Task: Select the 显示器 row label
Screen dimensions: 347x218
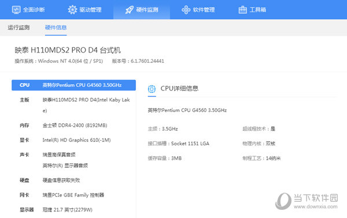Action: coord(27,209)
